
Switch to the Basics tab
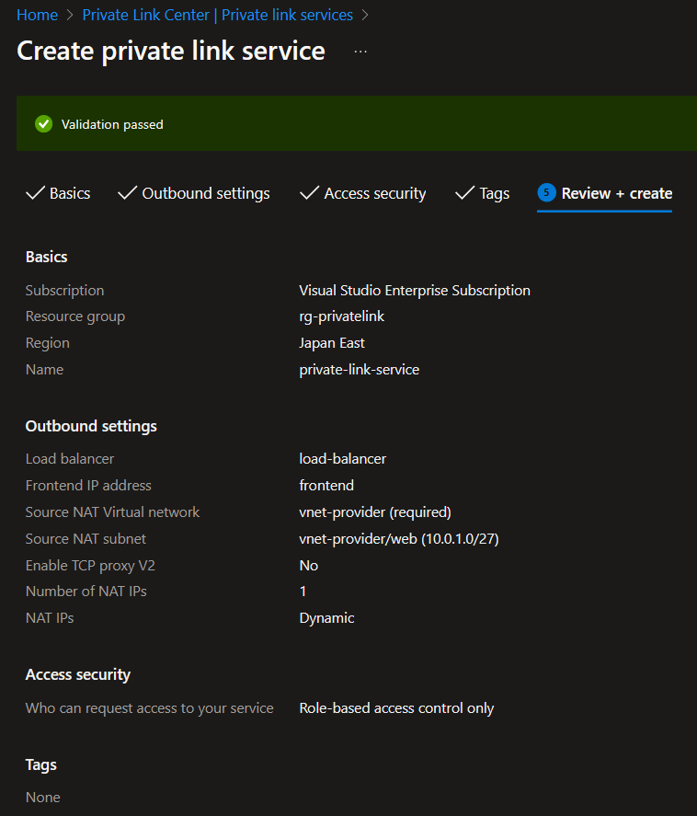(x=67, y=193)
